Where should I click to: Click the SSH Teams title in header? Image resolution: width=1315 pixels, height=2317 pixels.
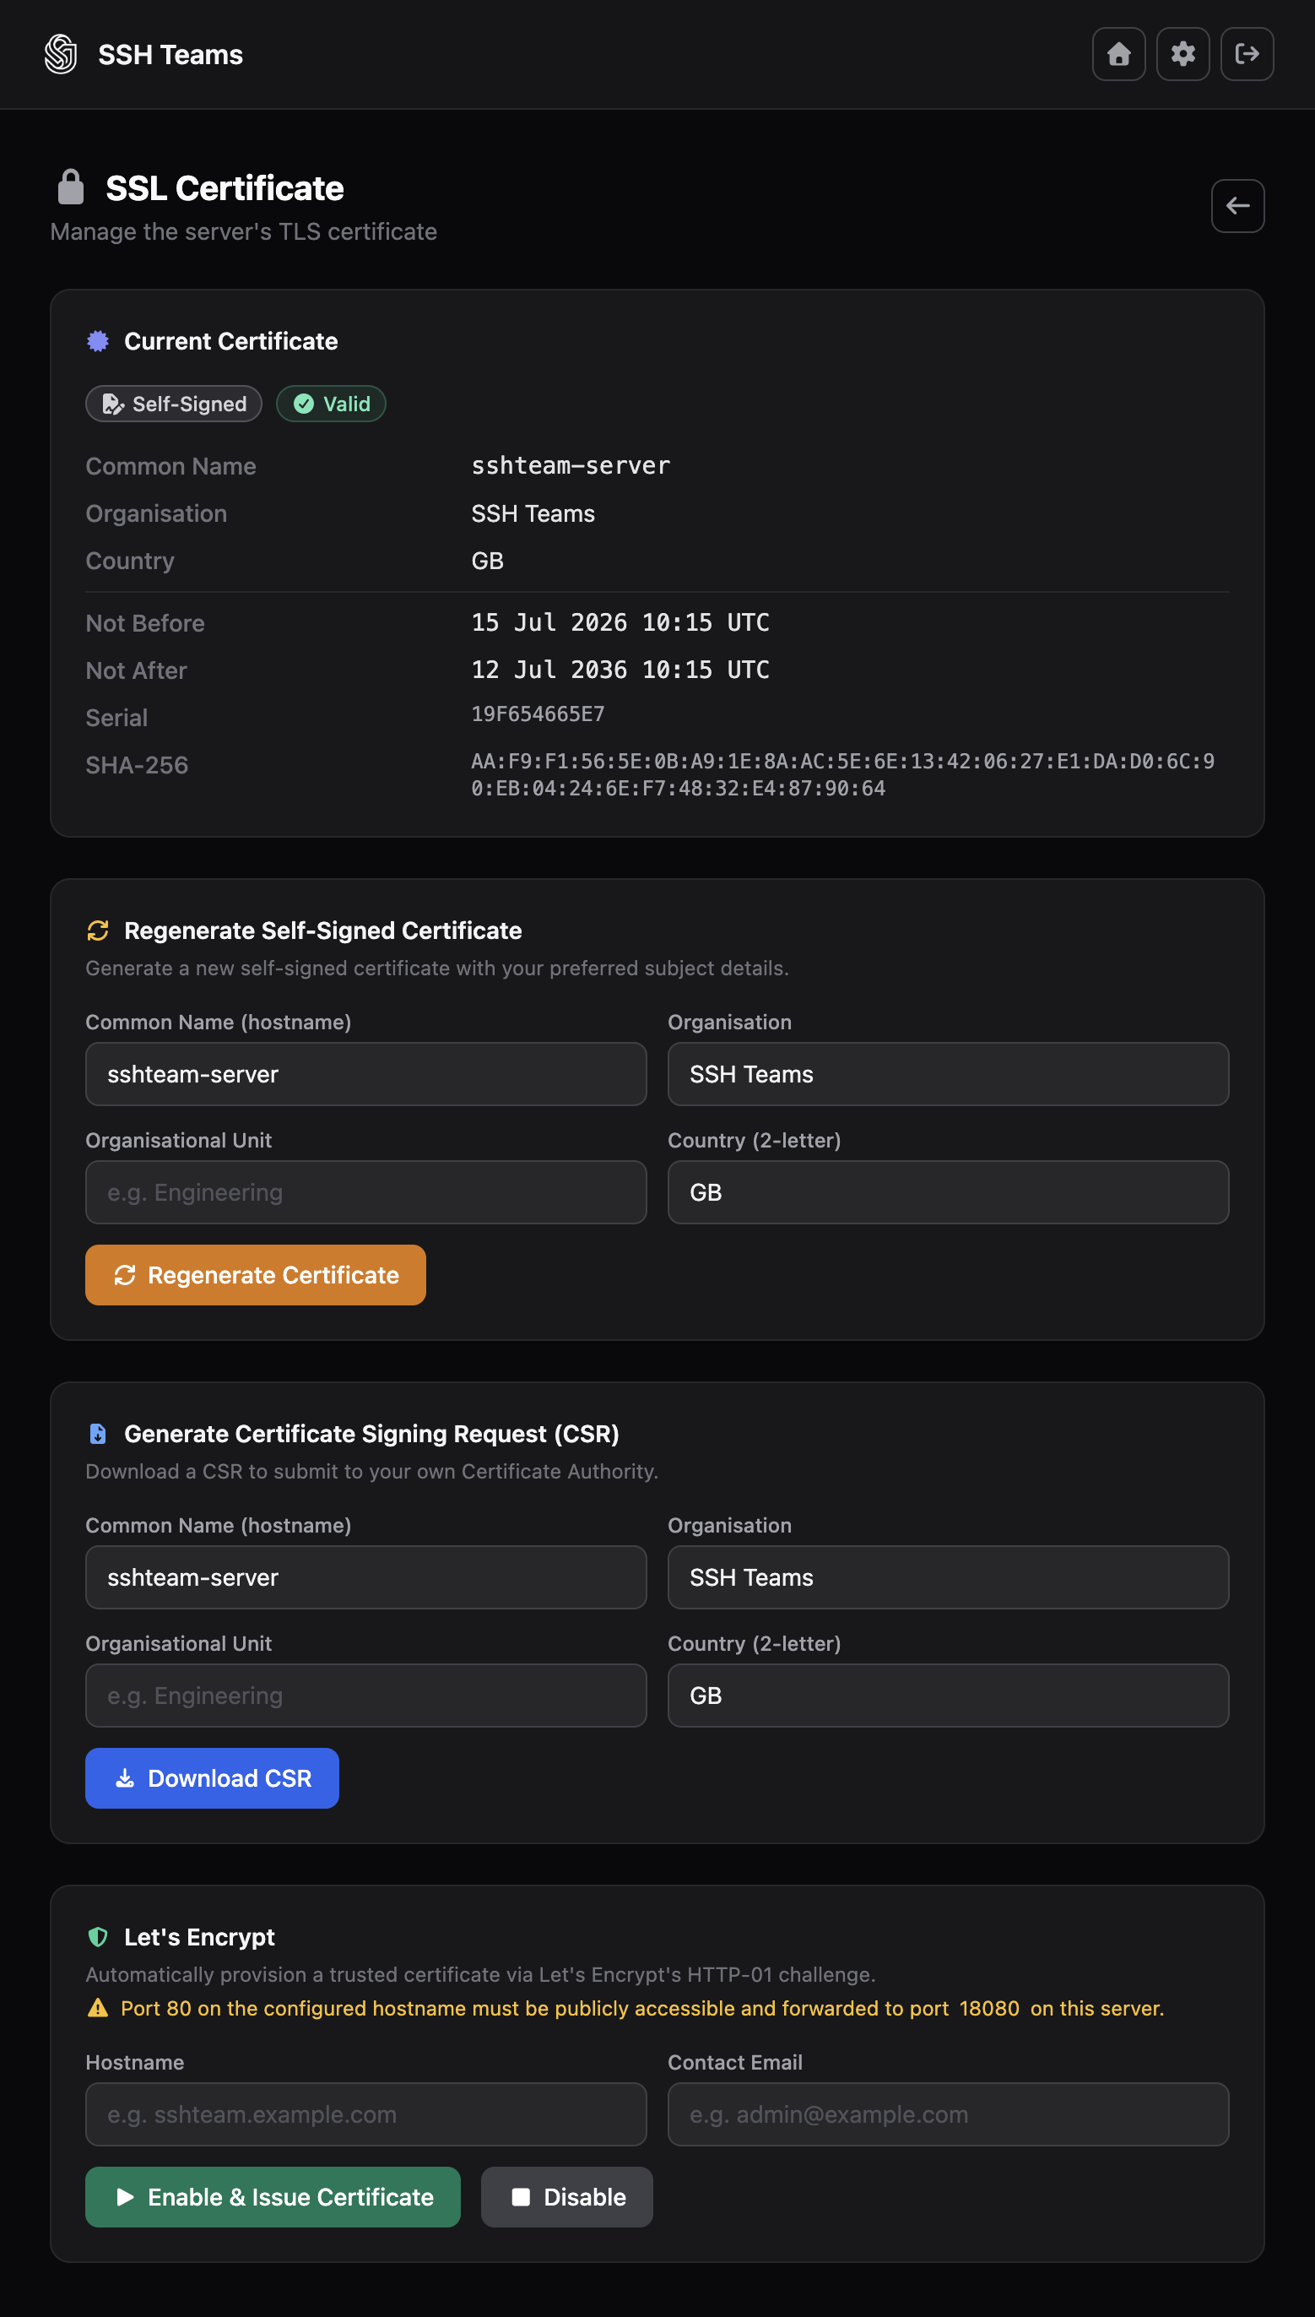[x=170, y=54]
